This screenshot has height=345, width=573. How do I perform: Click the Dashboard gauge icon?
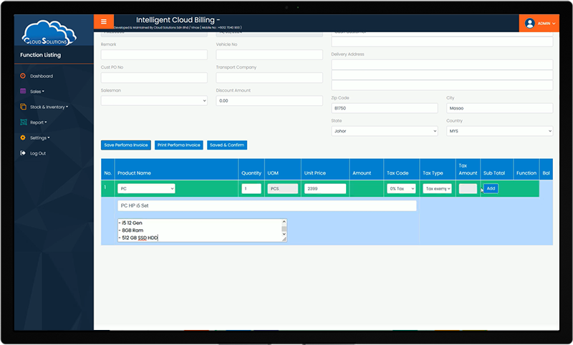pos(23,76)
